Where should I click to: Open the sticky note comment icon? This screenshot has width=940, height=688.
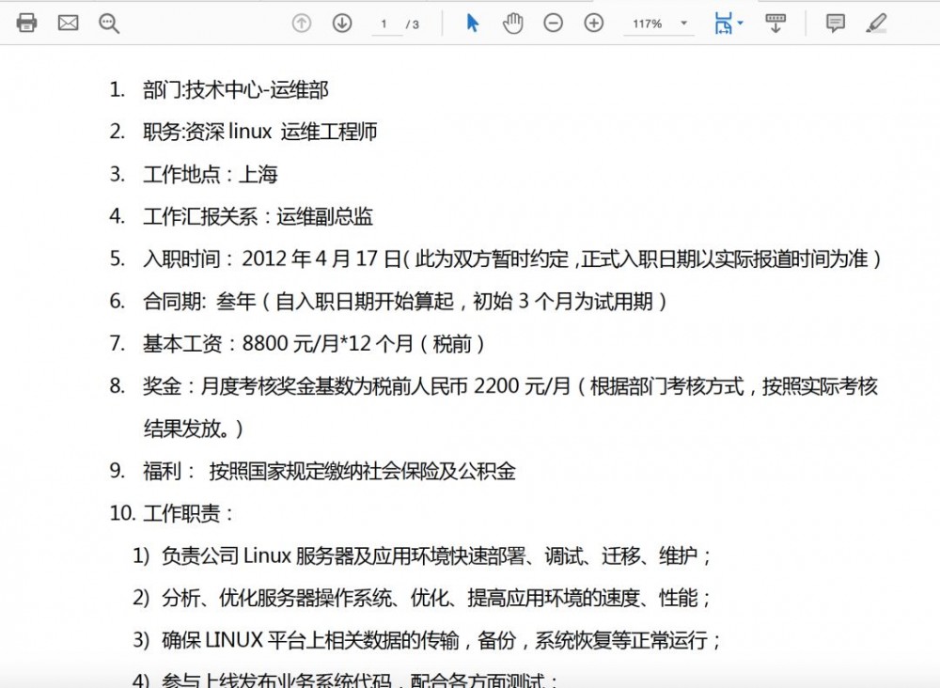pos(834,23)
